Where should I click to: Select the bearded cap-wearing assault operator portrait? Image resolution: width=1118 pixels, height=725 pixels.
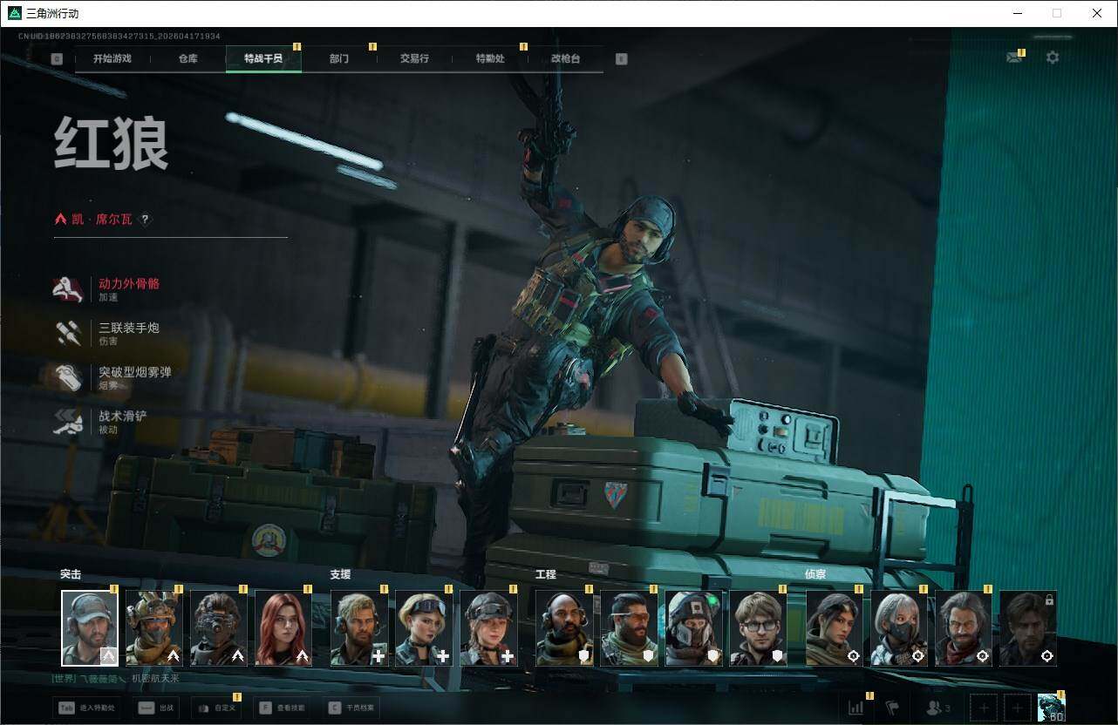(x=90, y=628)
